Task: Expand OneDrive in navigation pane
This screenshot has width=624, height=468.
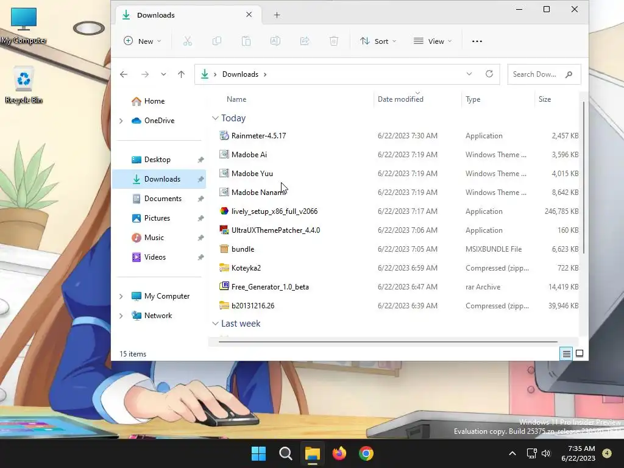Action: pyautogui.click(x=121, y=121)
